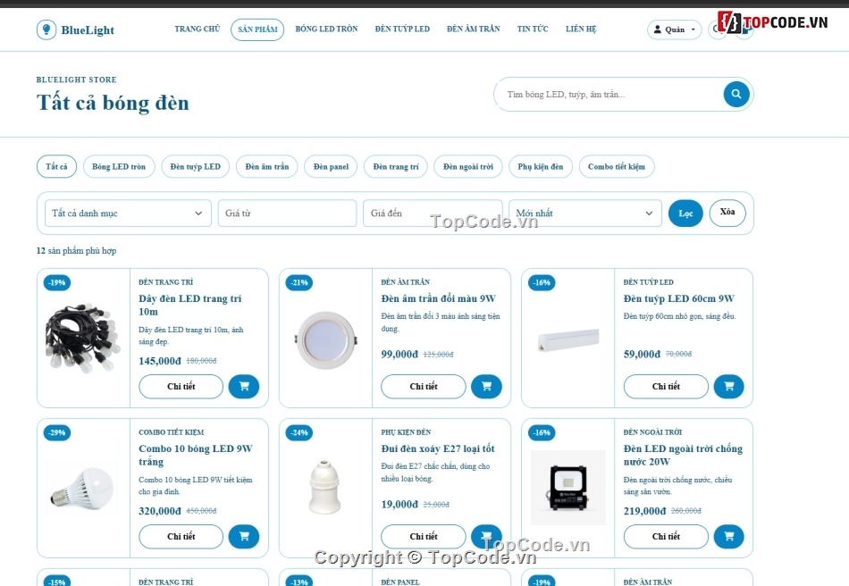Image resolution: width=849 pixels, height=586 pixels.
Task: Click the ĐÈN NGOÀI TRỜI category label
Action: click(652, 432)
